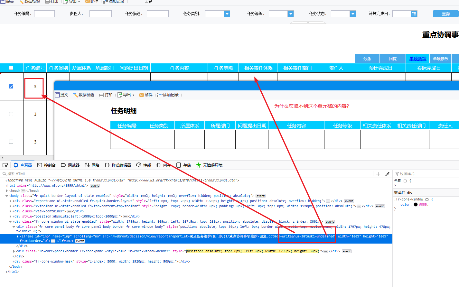Image resolution: width=459 pixels, height=287 pixels.
Task: Open the 查看器 inspector tab
Action: coord(23,165)
